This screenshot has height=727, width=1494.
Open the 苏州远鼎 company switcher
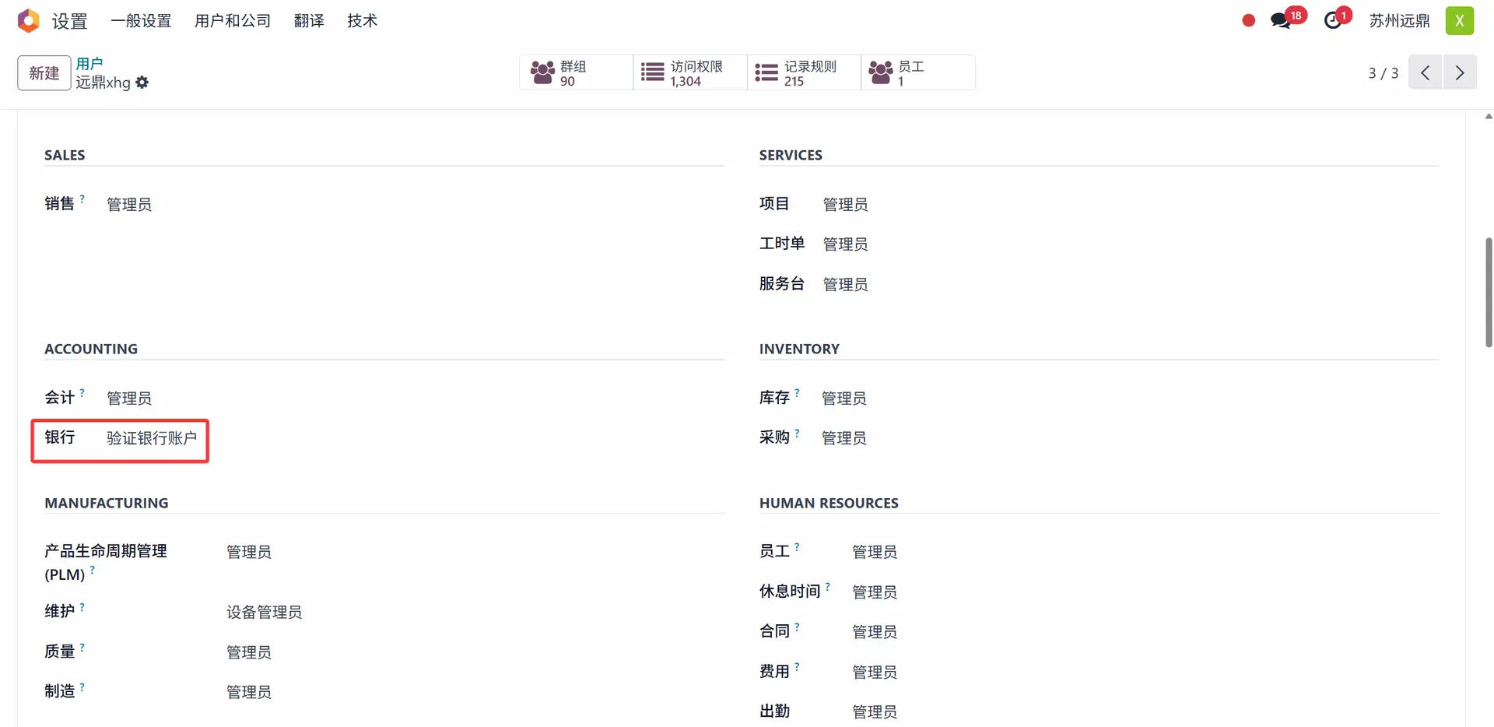click(1399, 21)
